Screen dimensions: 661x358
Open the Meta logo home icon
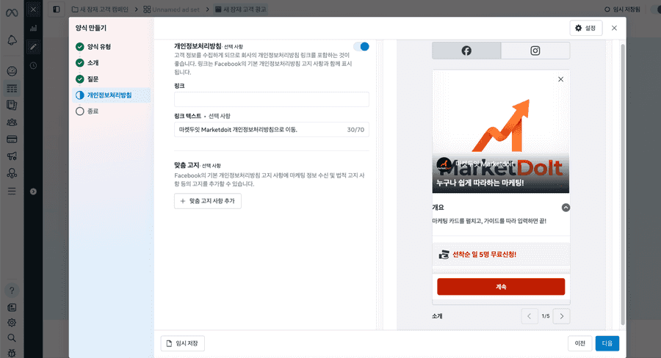click(12, 12)
